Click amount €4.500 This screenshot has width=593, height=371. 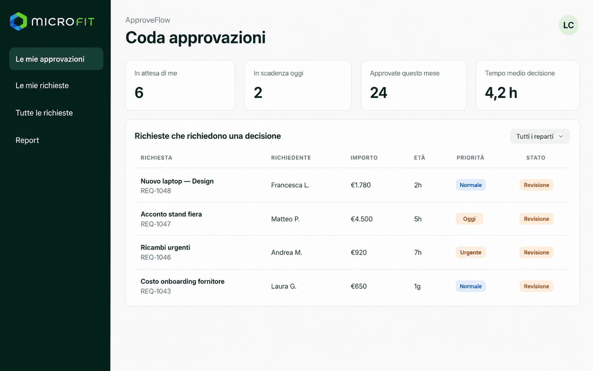(x=362, y=219)
